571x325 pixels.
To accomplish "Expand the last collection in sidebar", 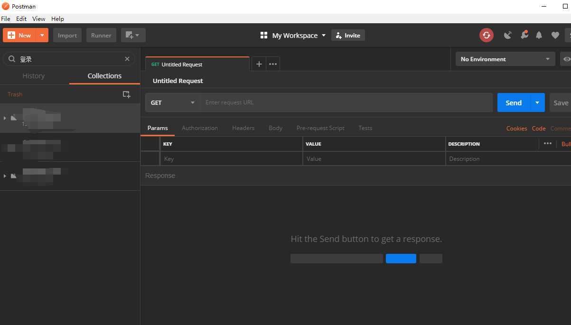I will 5,176.
